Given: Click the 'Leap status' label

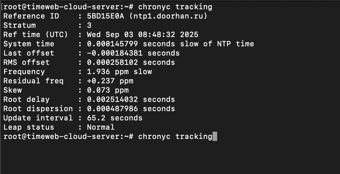Looking at the screenshot, I should click(29, 127).
